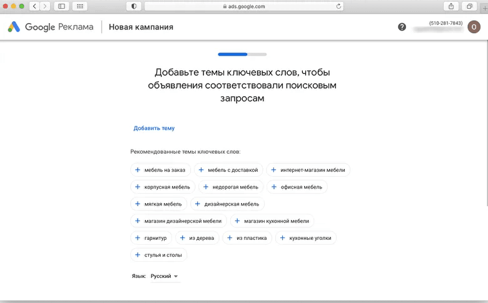Image resolution: width=488 pixels, height=303 pixels.
Task: Click plus icon beside гарнитур
Action: [138, 238]
